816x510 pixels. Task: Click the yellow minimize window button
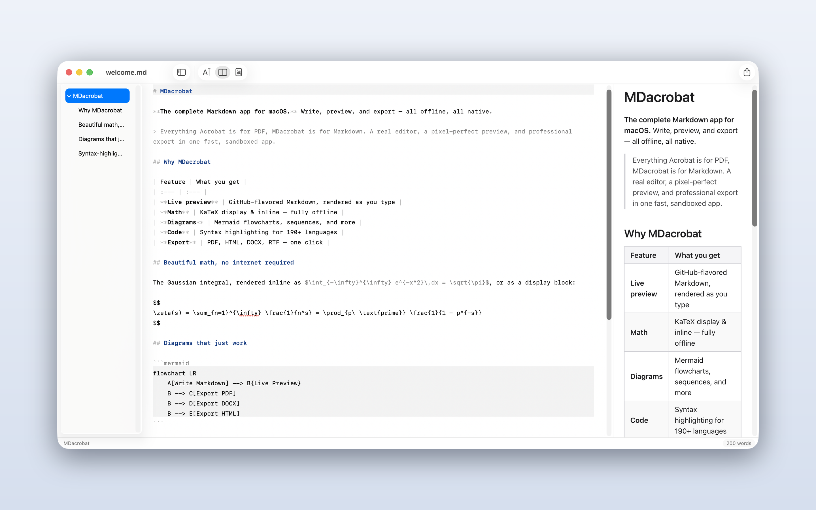[x=79, y=72]
